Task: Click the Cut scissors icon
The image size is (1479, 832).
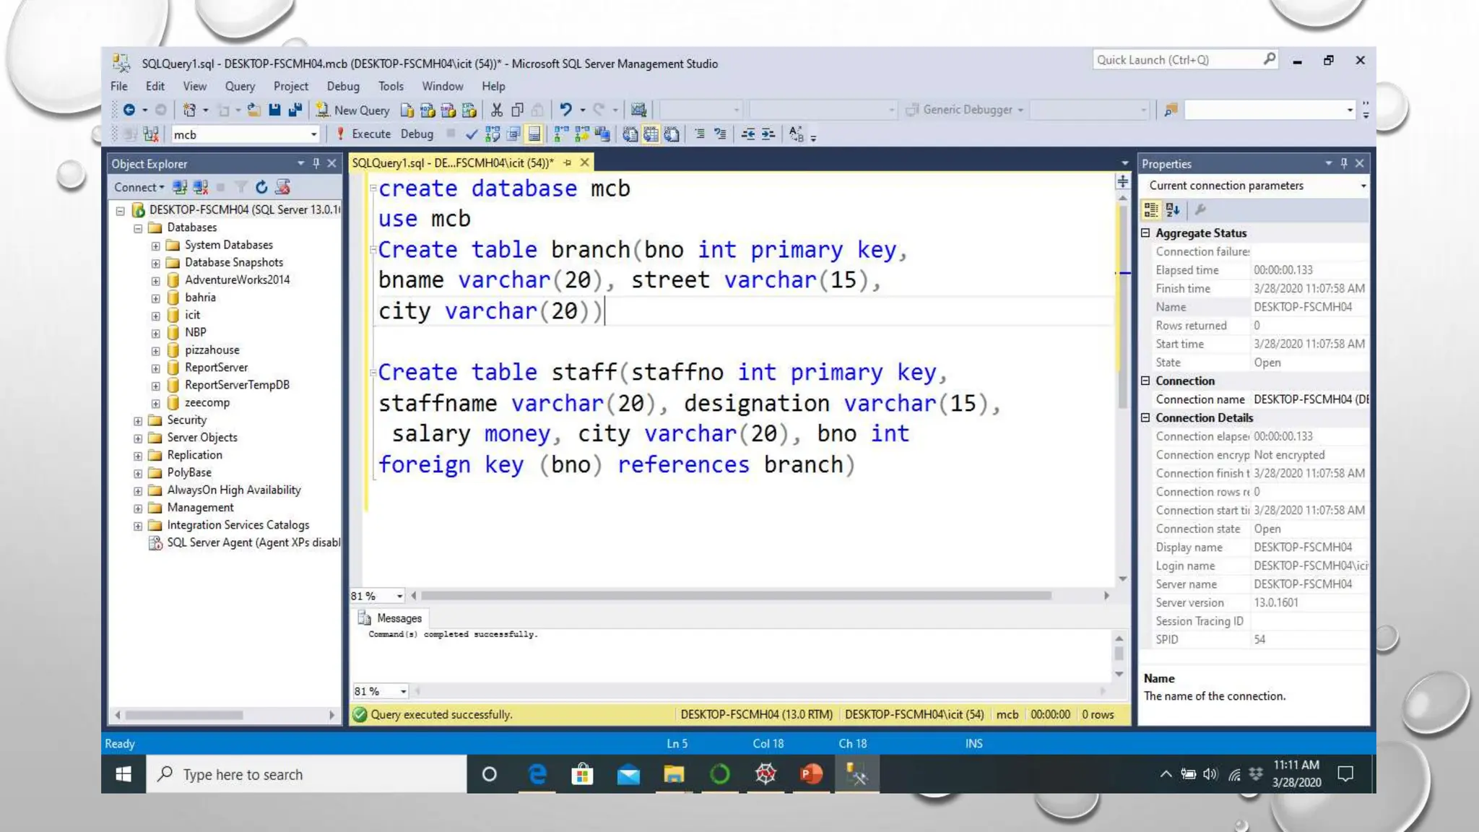Action: (x=497, y=110)
